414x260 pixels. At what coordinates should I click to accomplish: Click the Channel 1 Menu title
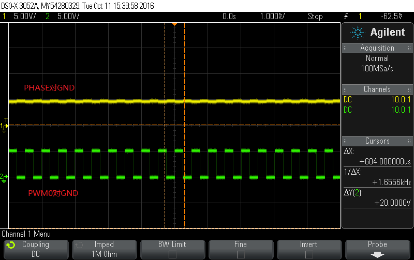(x=26, y=234)
